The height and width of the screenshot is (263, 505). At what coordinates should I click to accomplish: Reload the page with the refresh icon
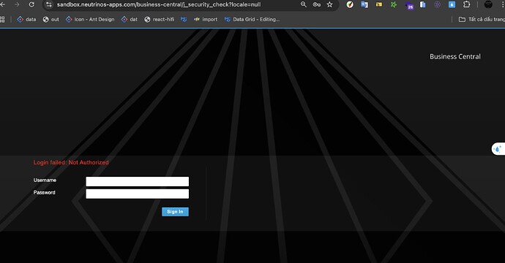pyautogui.click(x=31, y=4)
